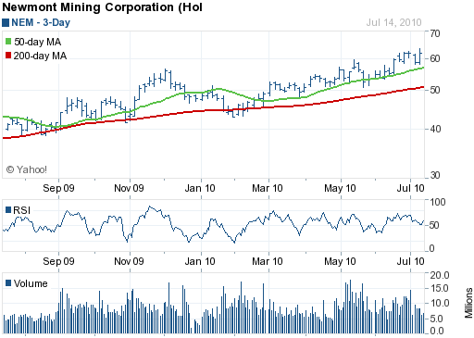Click the blue Volume legend square

pyautogui.click(x=8, y=283)
